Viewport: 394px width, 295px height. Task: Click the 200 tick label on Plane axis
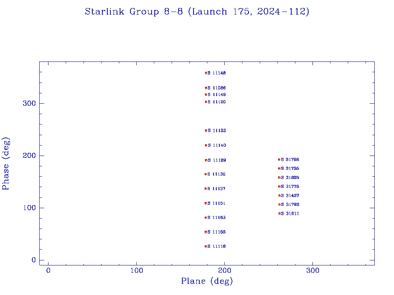pyautogui.click(x=225, y=270)
